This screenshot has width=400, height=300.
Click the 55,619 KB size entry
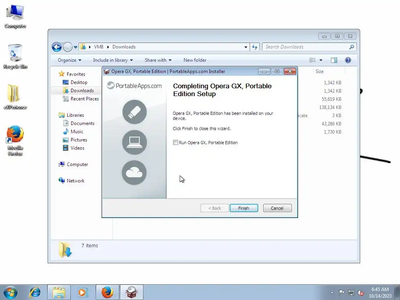tap(331, 99)
